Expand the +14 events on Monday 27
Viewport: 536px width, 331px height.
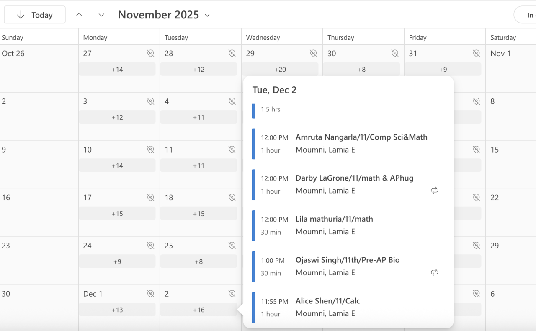pos(117,70)
